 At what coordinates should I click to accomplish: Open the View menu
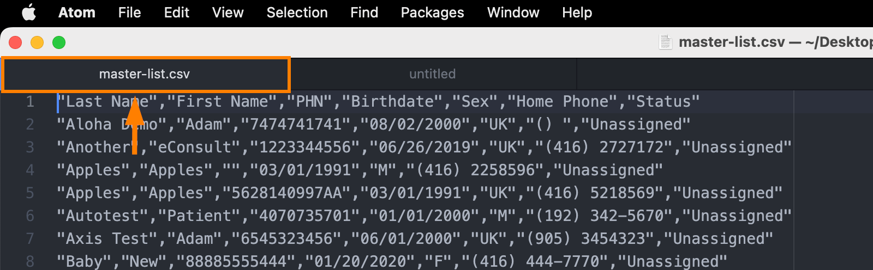pyautogui.click(x=228, y=13)
